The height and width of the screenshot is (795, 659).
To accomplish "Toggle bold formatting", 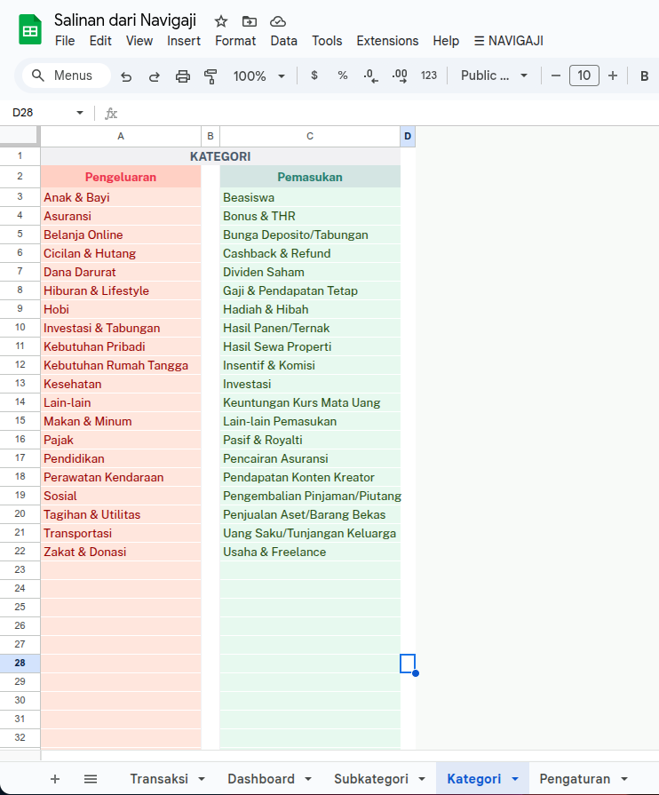I will [x=644, y=76].
